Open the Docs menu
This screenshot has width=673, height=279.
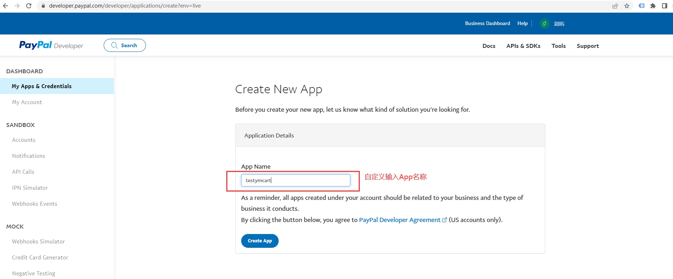click(x=489, y=46)
